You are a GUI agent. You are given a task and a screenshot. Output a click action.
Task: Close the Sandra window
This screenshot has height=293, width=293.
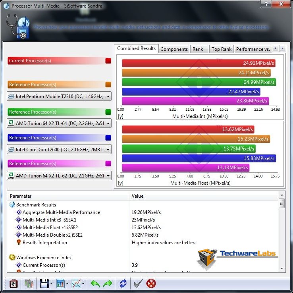[x=281, y=4]
